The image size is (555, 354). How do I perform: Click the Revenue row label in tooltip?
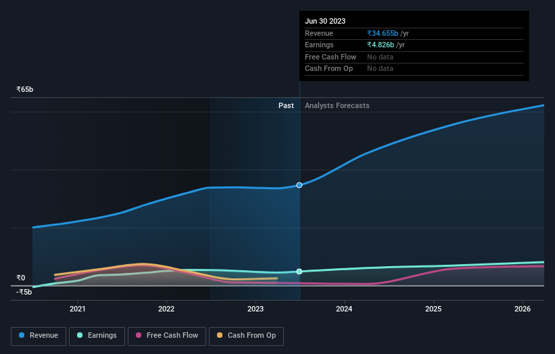point(319,33)
